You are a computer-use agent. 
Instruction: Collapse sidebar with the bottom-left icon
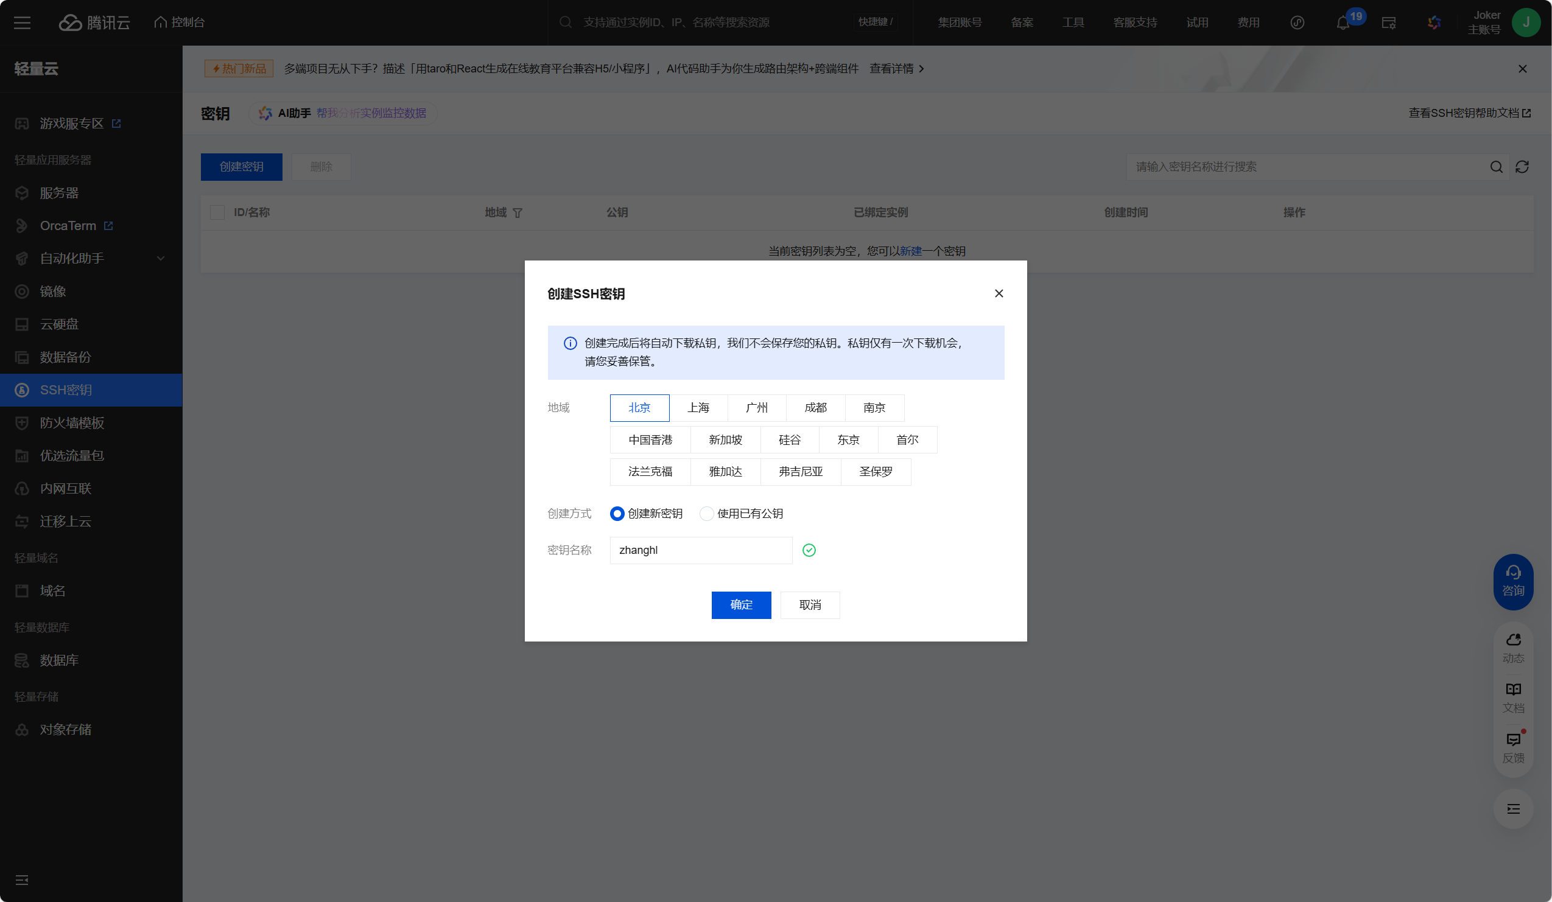(22, 880)
